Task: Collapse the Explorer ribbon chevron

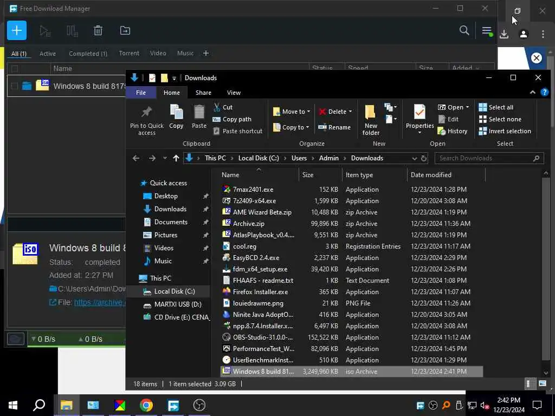Action: coord(532,92)
